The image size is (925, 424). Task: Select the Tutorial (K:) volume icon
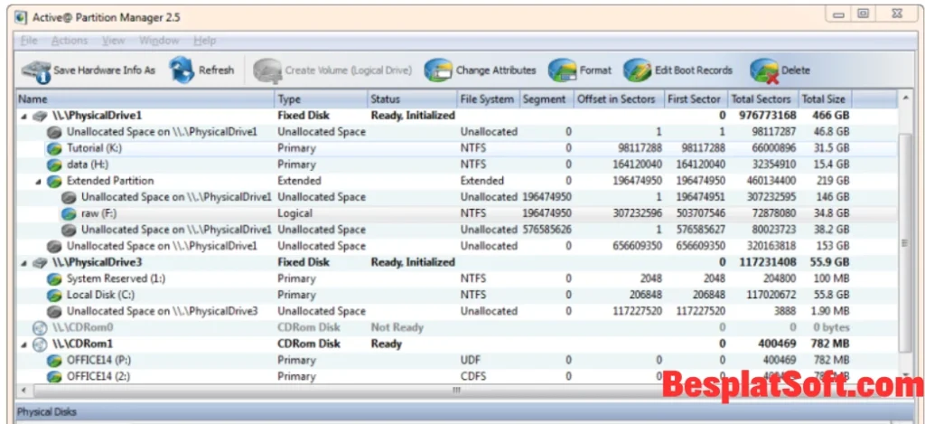coord(54,148)
